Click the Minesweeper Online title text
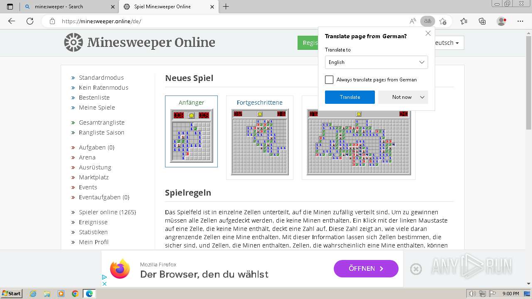The image size is (532, 299). (151, 42)
